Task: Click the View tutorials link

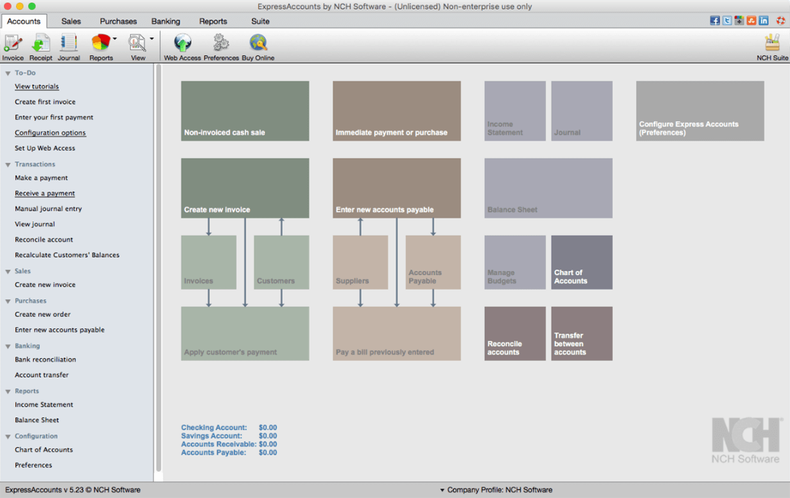Action: click(x=37, y=87)
